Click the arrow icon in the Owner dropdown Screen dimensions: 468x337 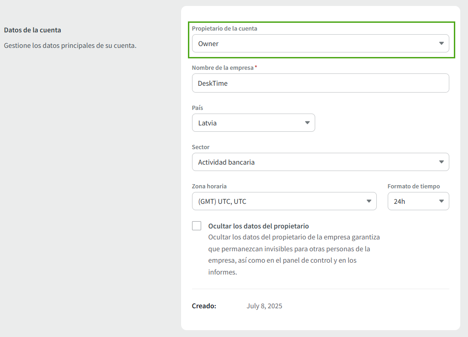click(441, 44)
